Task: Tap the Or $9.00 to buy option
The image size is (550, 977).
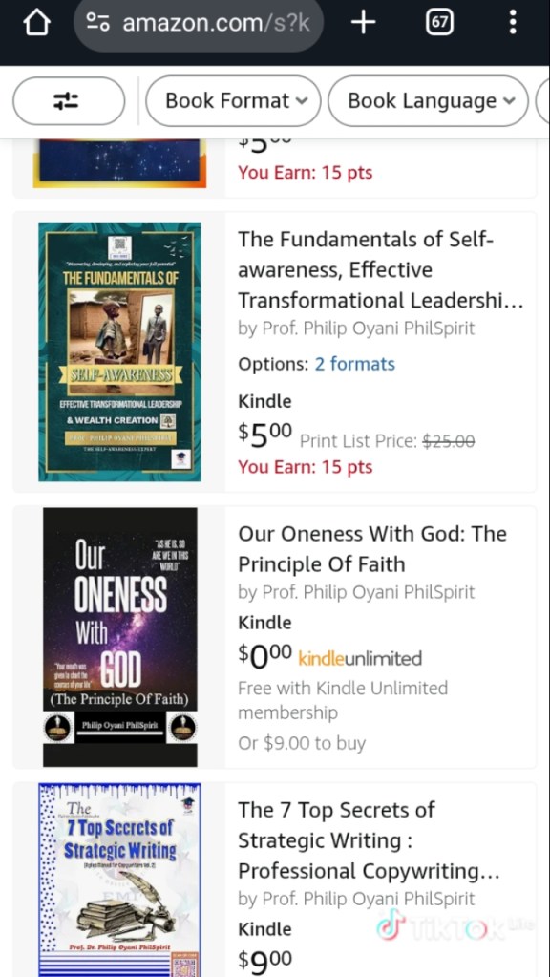Action: point(302,743)
